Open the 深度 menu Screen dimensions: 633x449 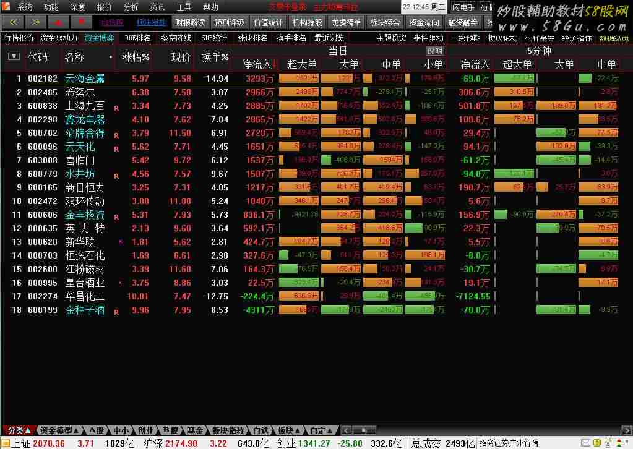click(77, 7)
